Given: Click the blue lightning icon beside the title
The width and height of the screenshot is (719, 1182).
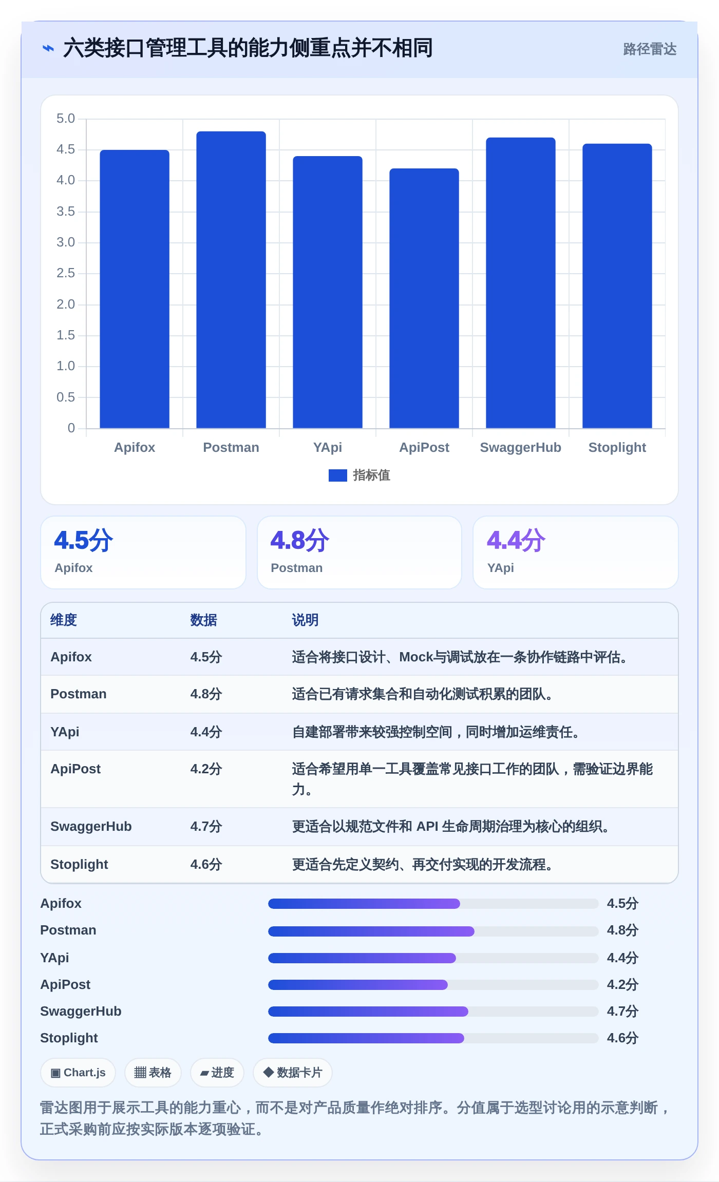Looking at the screenshot, I should 48,49.
